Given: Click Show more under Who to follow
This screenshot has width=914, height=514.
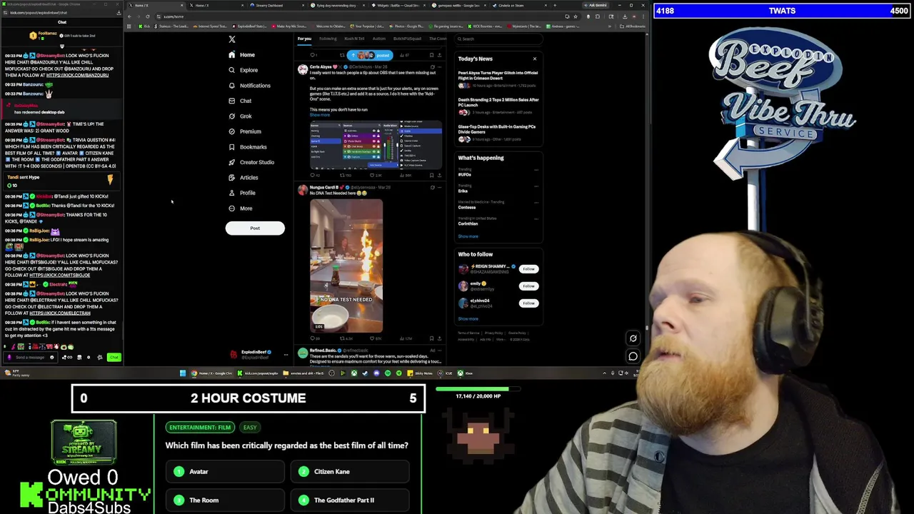Looking at the screenshot, I should pos(468,318).
